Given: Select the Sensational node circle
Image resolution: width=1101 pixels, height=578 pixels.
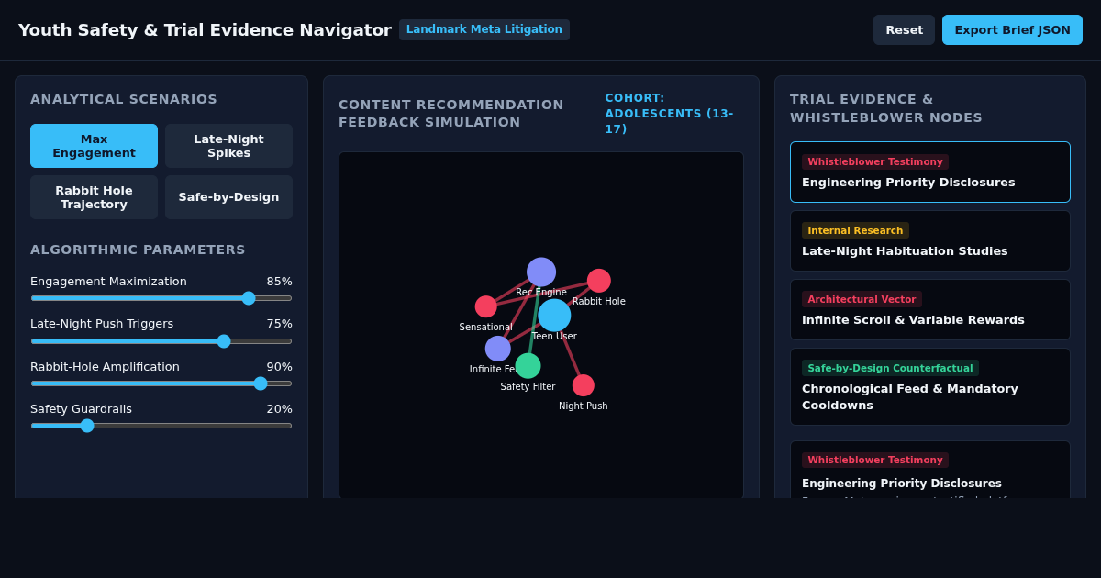Looking at the screenshot, I should [486, 306].
